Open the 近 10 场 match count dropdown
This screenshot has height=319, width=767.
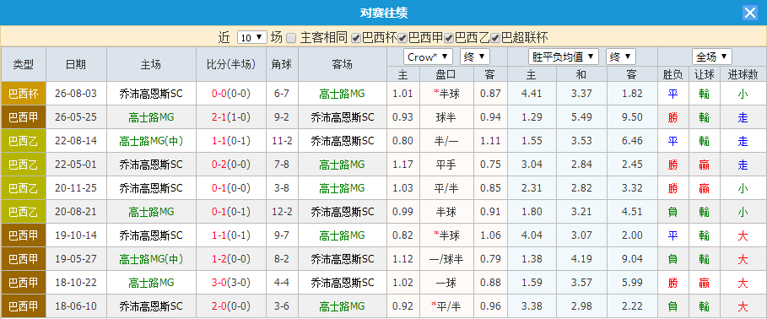[x=252, y=37]
